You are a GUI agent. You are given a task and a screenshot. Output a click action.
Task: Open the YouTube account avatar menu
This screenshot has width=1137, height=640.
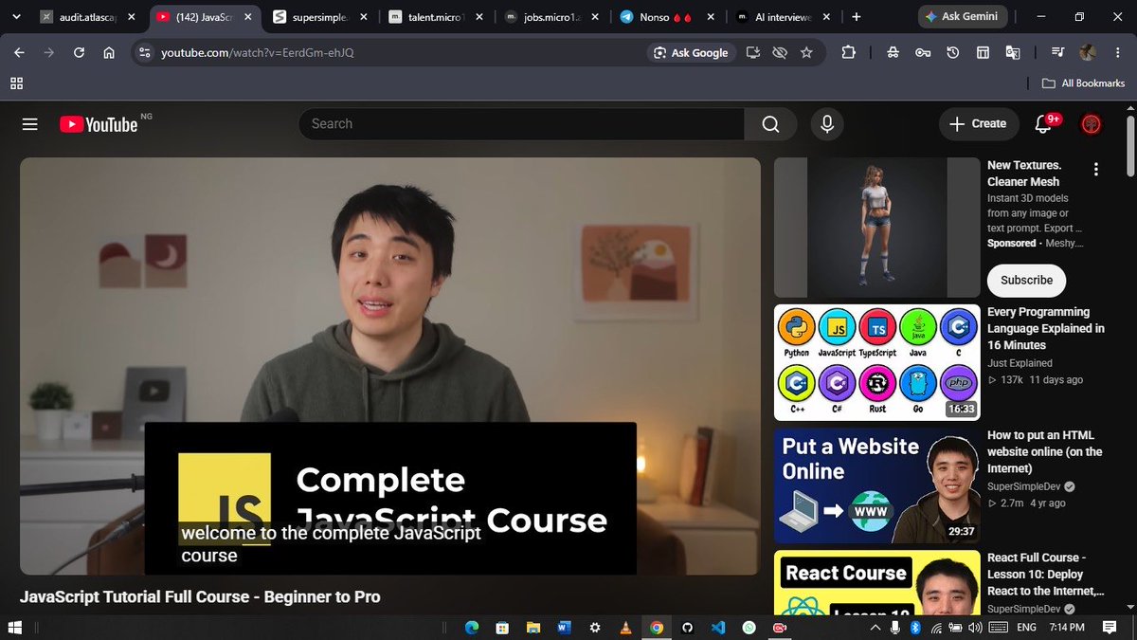click(1092, 123)
